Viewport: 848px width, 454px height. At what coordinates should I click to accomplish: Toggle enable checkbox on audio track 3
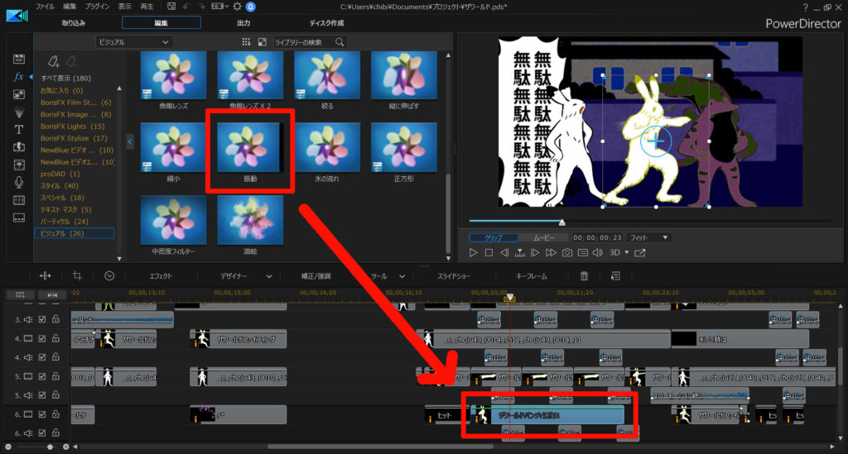point(42,319)
